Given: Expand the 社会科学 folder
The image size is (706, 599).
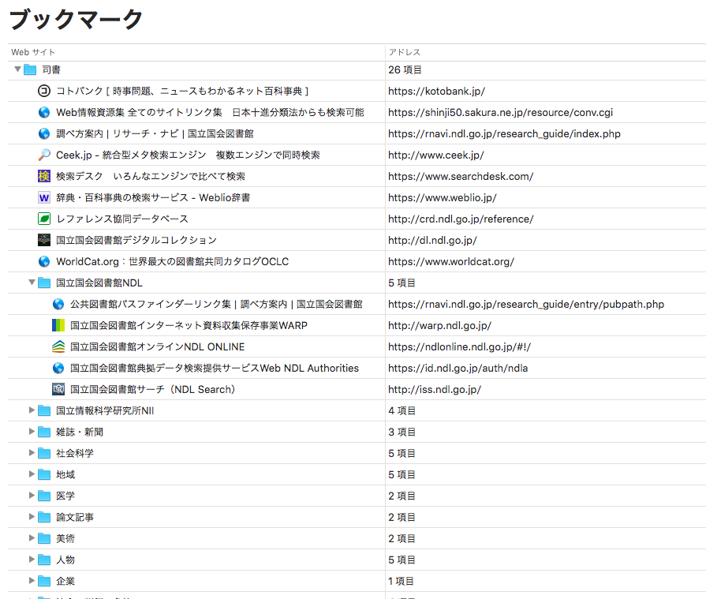Looking at the screenshot, I should pos(32,453).
